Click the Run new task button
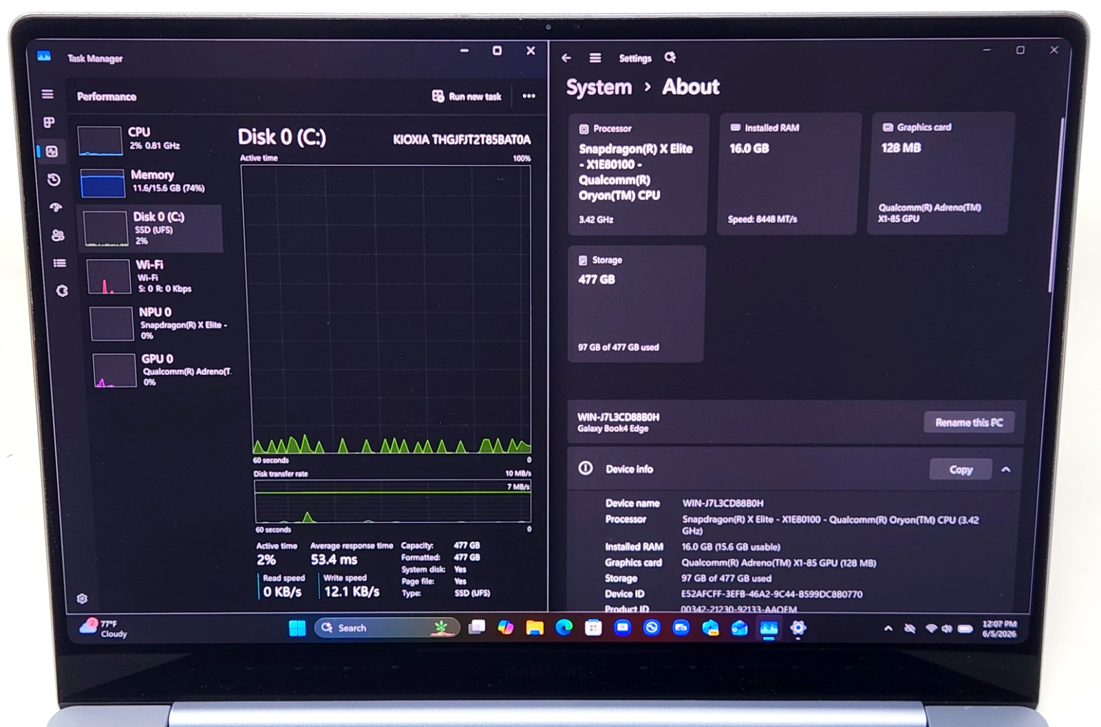1101x727 pixels. pos(467,96)
